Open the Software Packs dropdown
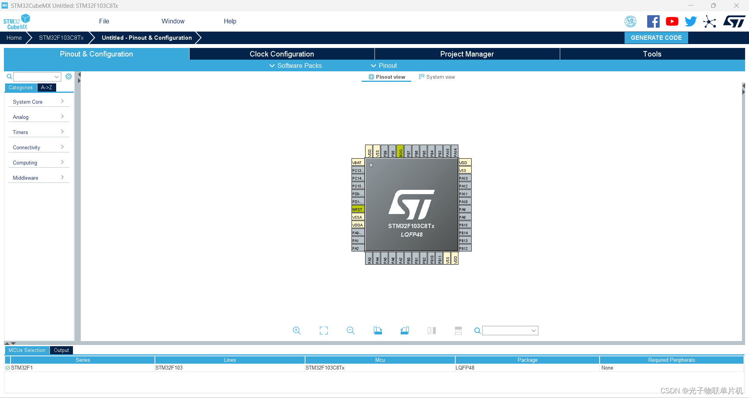The height and width of the screenshot is (398, 749). point(295,65)
